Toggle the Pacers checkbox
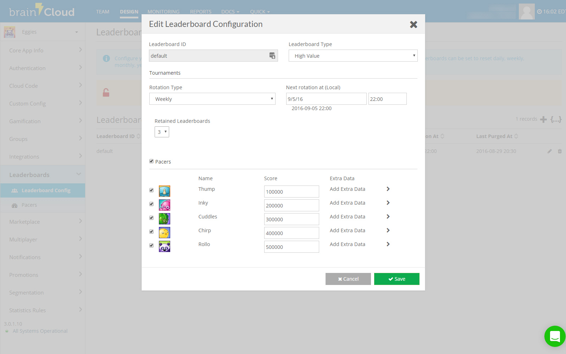Image resolution: width=566 pixels, height=354 pixels. [x=151, y=161]
